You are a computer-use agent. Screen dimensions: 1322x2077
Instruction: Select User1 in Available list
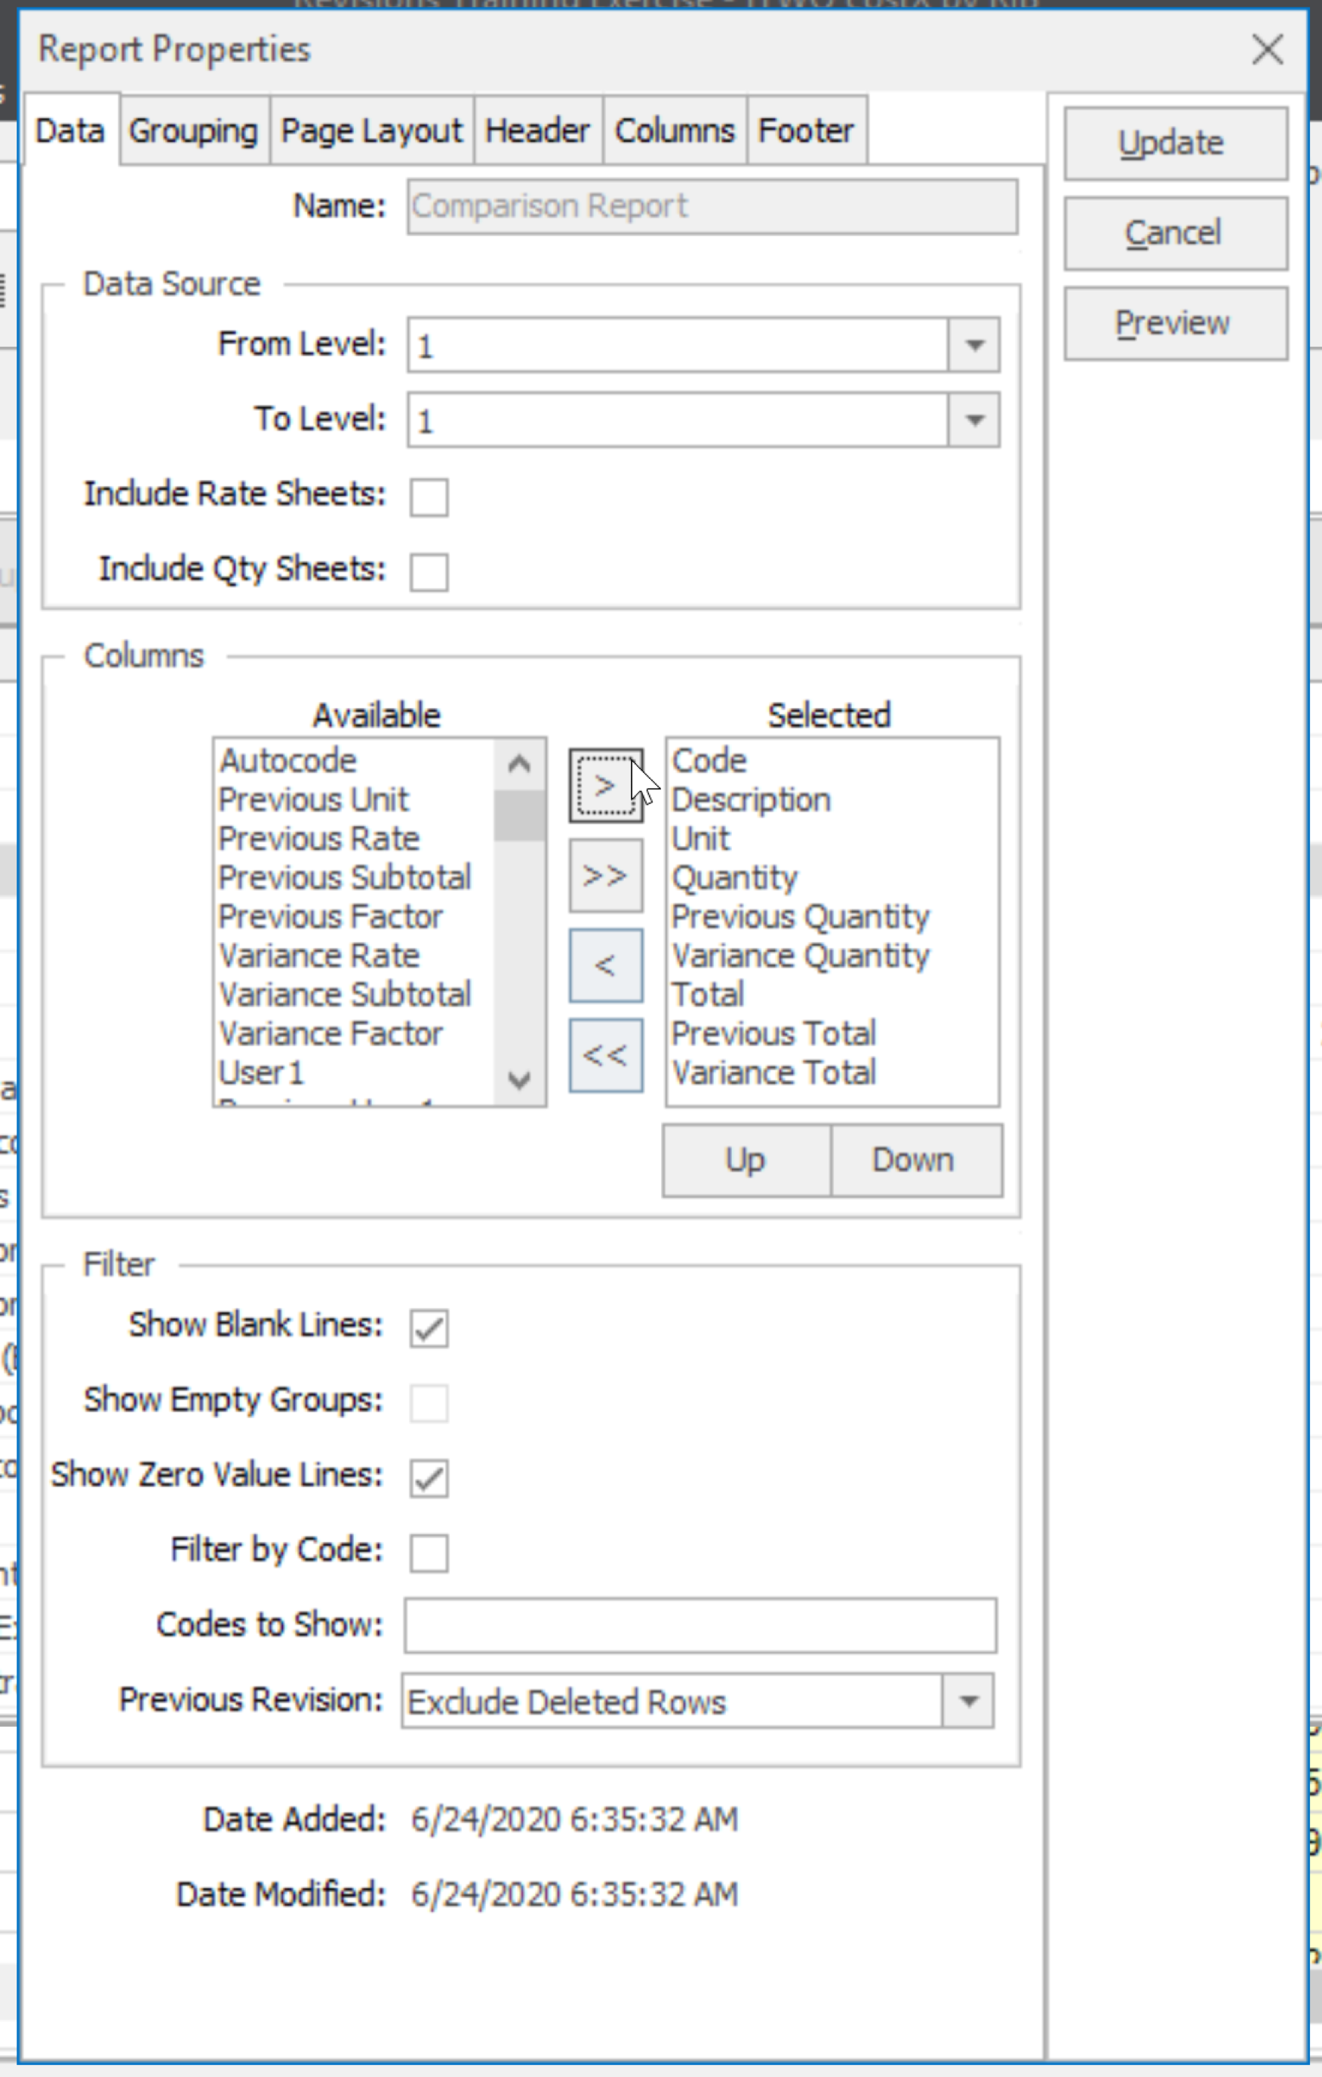pos(261,1072)
